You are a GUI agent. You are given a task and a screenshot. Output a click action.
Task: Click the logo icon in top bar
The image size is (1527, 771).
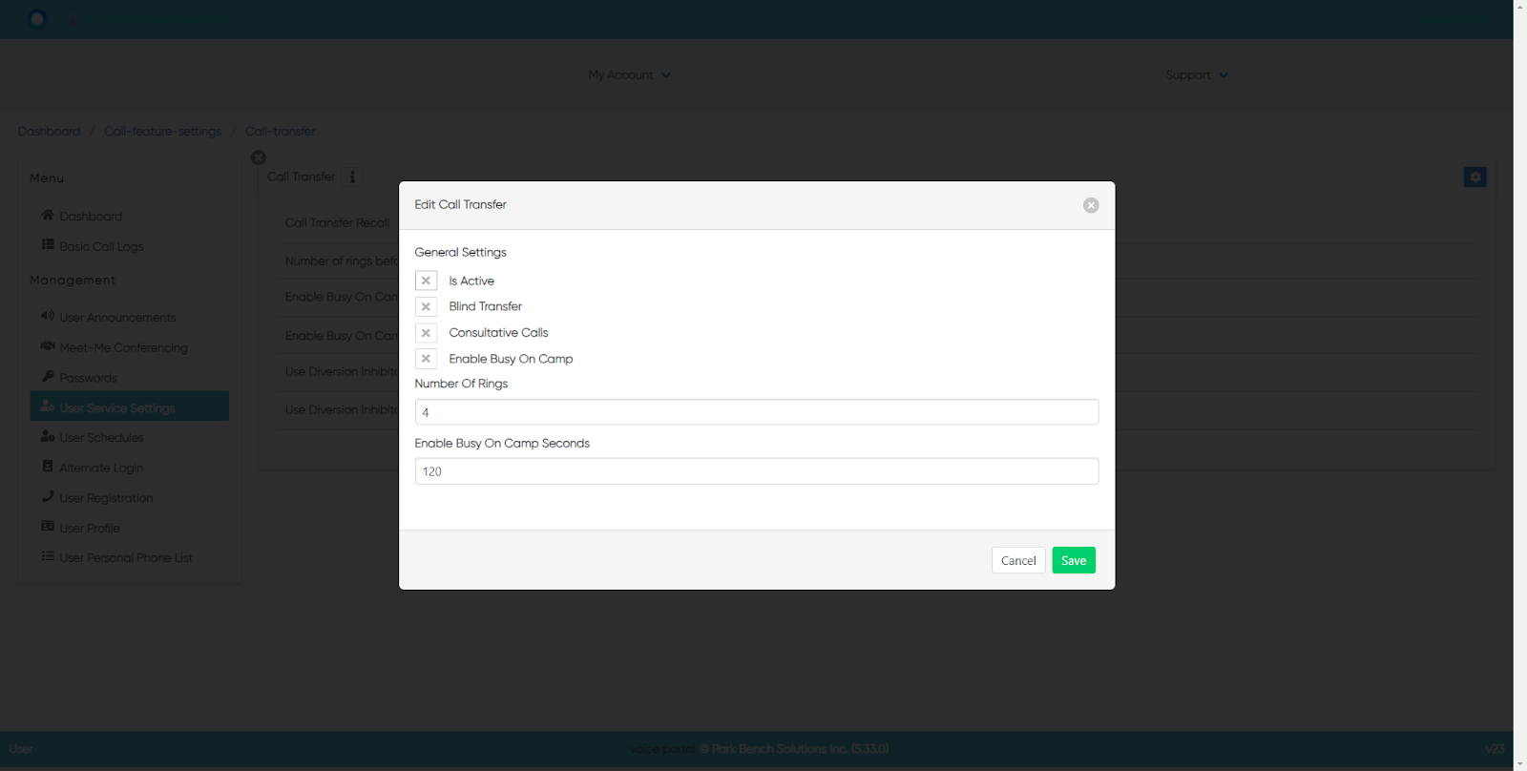(37, 18)
